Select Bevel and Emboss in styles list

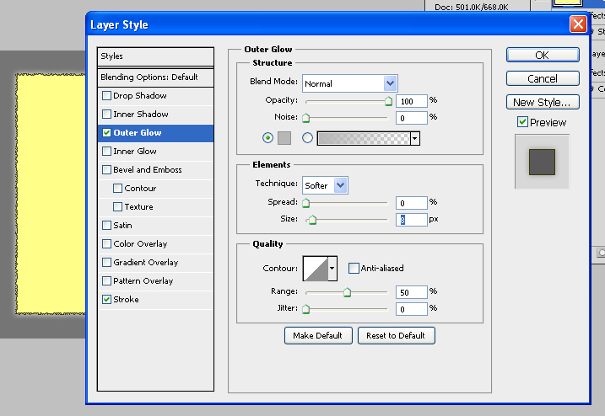pos(147,170)
